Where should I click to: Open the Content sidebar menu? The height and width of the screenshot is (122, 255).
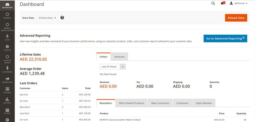click(7, 90)
